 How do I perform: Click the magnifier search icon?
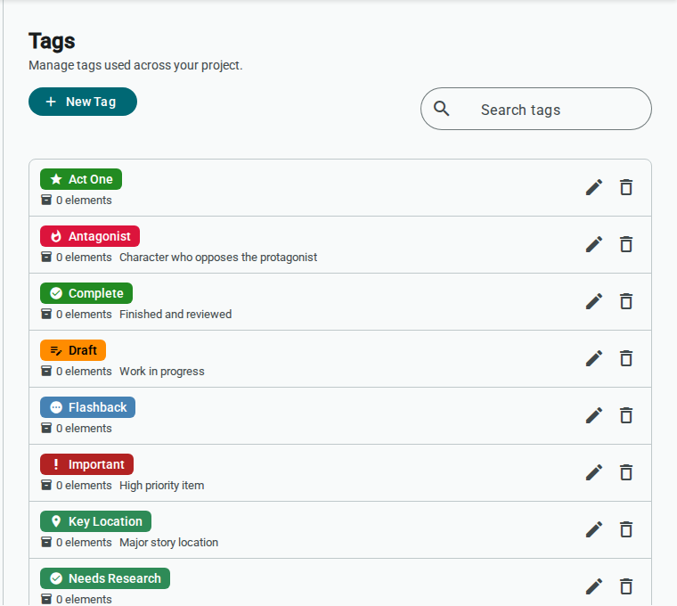pos(441,109)
